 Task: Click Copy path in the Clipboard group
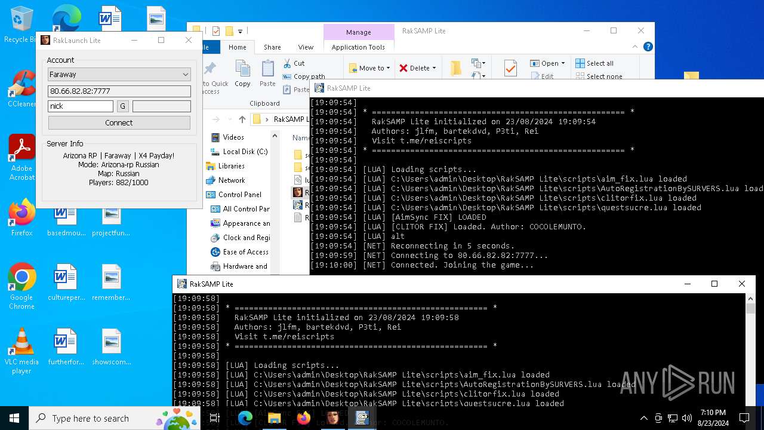click(303, 76)
